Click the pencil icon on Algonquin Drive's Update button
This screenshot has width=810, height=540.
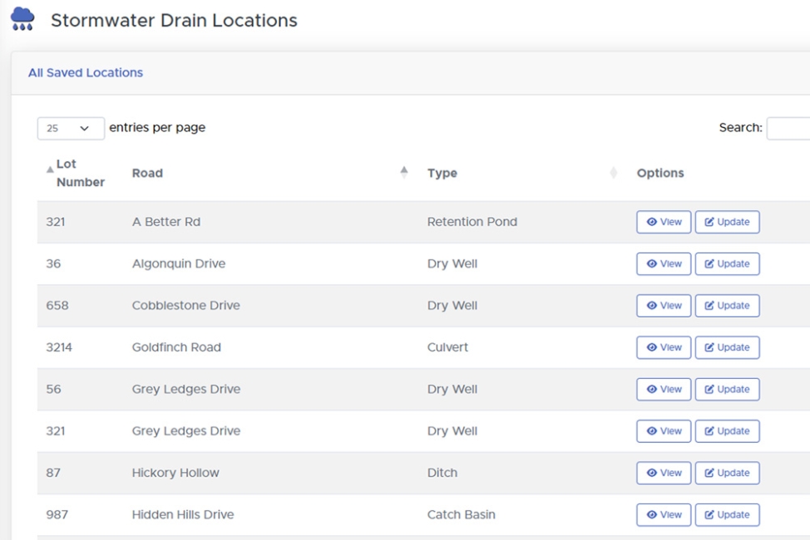point(709,263)
